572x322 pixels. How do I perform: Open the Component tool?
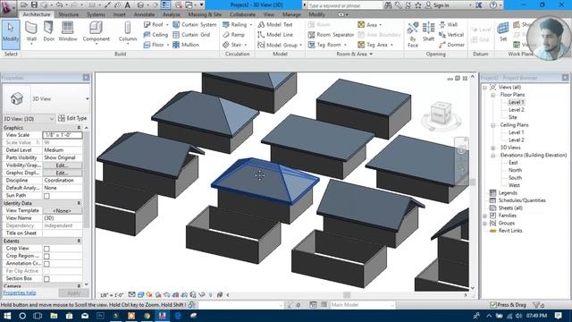[x=97, y=32]
